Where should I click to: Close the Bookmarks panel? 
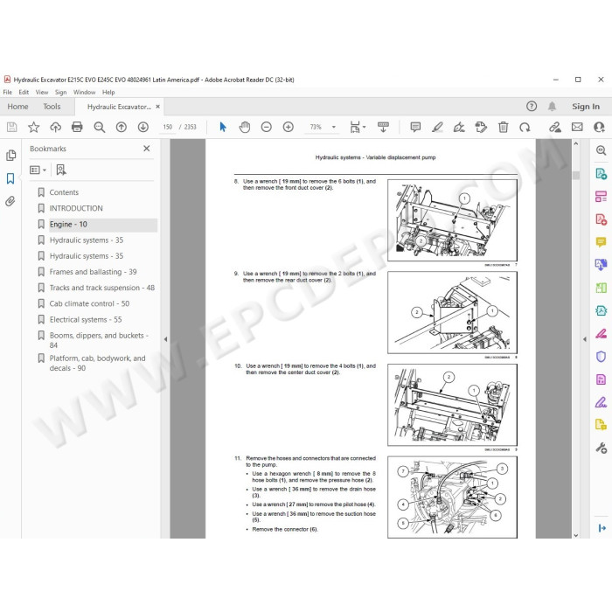tap(146, 149)
